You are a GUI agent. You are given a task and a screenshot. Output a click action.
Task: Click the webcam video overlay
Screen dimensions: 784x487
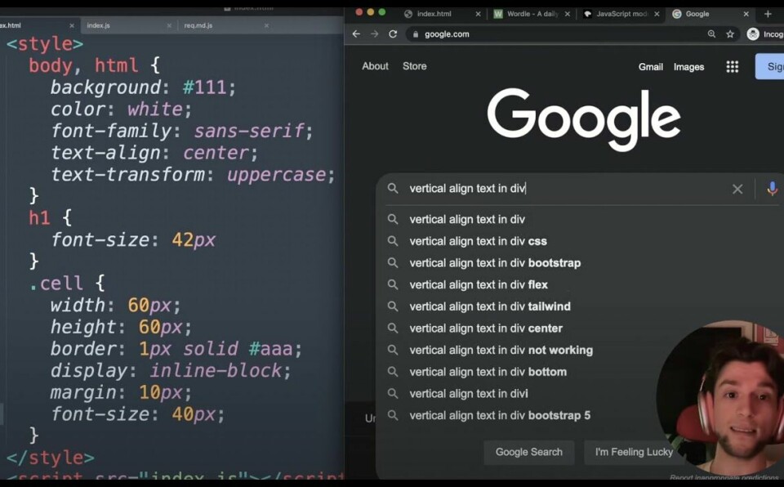coord(723,398)
